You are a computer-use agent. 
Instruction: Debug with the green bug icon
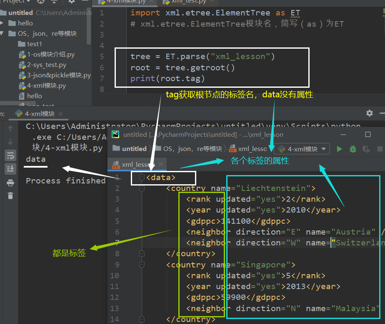(353, 149)
